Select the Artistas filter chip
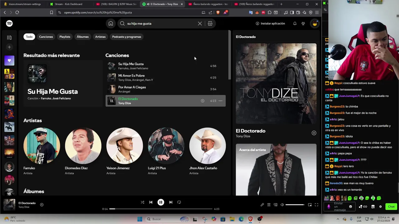This screenshot has width=399, height=224. (100, 37)
